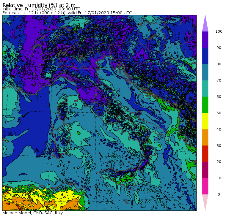Click the dark blue 80–90% legend swatch

(x=205, y=56)
